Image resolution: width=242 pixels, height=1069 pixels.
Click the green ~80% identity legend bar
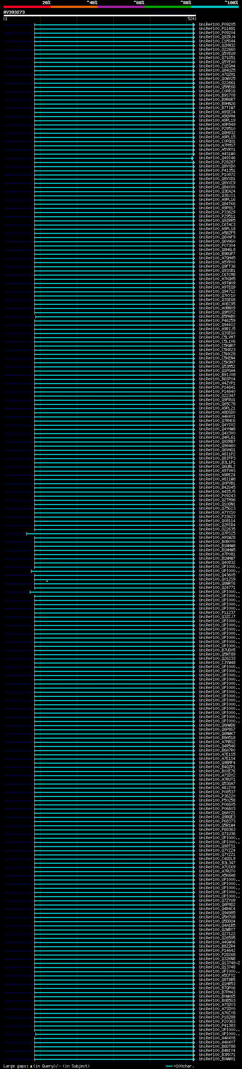coord(168,7)
